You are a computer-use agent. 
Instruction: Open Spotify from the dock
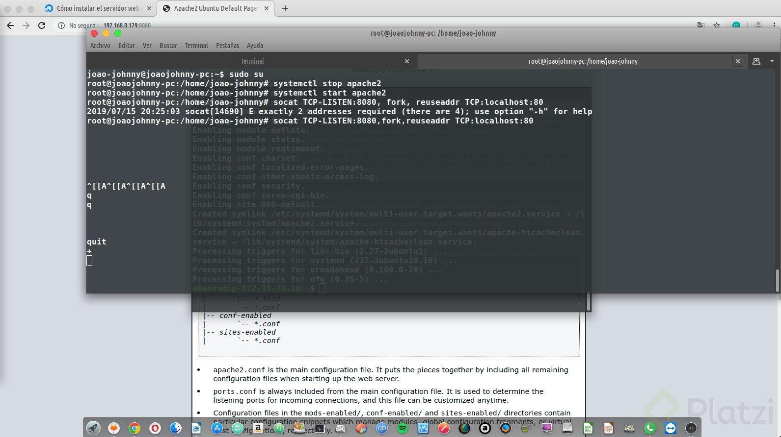tap(403, 428)
